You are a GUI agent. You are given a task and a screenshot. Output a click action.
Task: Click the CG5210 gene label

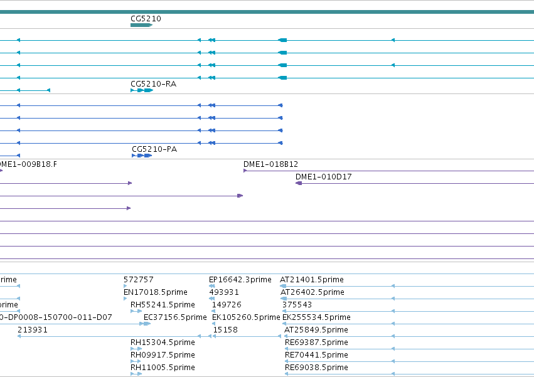point(146,19)
